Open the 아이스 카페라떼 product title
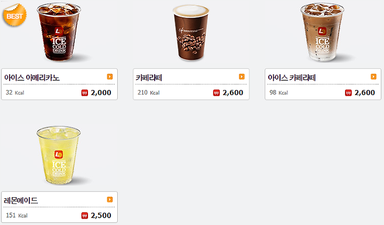The height and width of the screenshot is (225, 384). tap(292, 77)
